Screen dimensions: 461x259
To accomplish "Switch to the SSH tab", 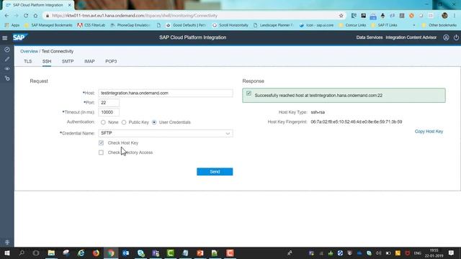I will pyautogui.click(x=47, y=61).
